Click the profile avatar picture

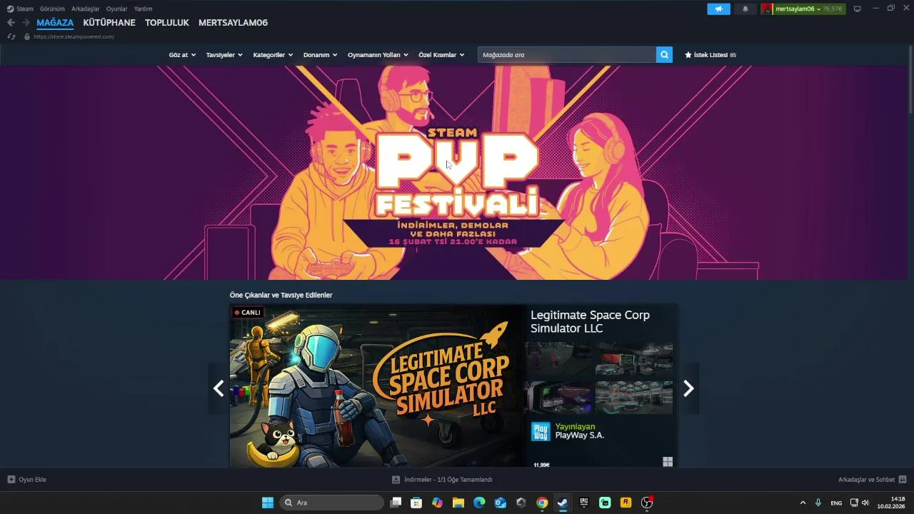point(767,9)
